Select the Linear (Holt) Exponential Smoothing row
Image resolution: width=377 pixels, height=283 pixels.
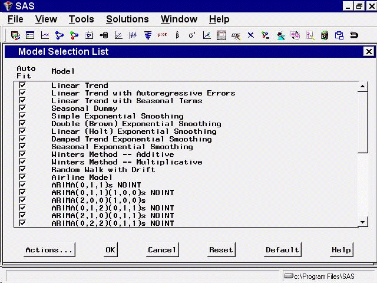pyautogui.click(x=134, y=131)
